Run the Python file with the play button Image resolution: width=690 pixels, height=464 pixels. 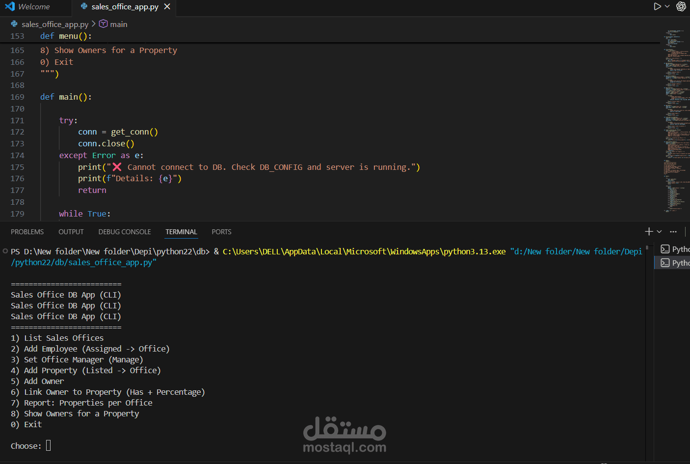[657, 6]
